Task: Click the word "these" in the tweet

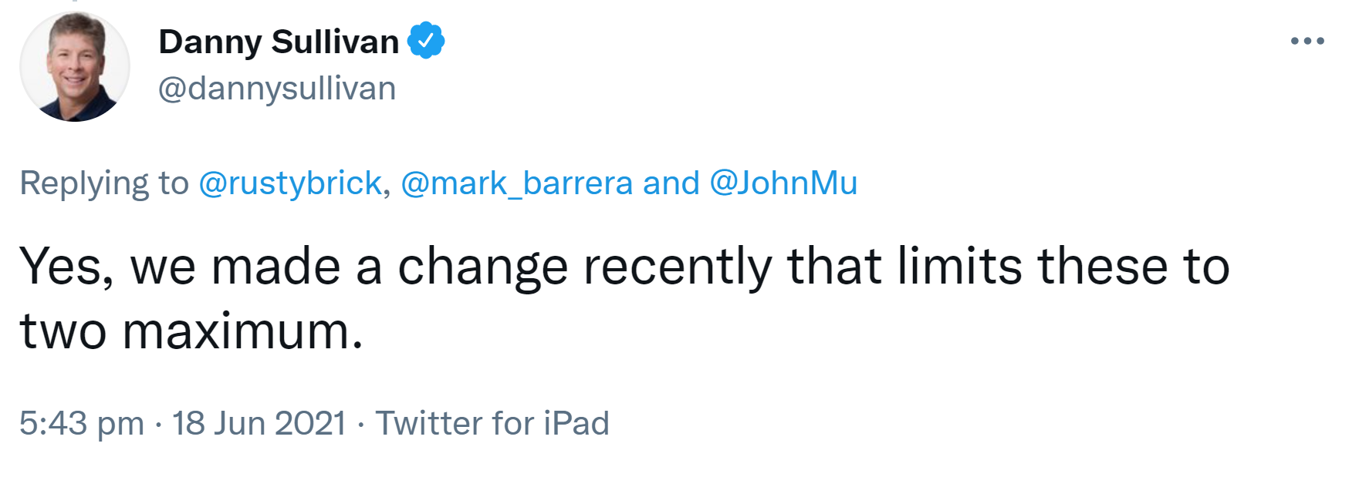Action: (x=1102, y=267)
